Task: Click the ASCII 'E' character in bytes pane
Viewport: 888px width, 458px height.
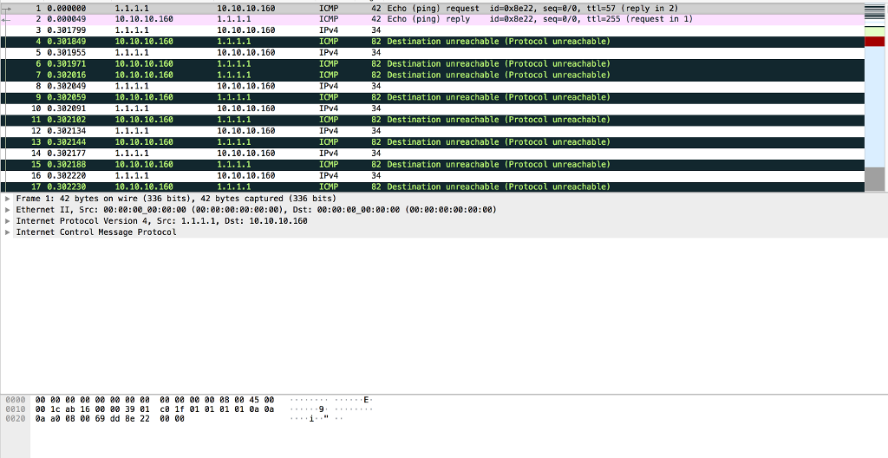Action: (x=366, y=400)
